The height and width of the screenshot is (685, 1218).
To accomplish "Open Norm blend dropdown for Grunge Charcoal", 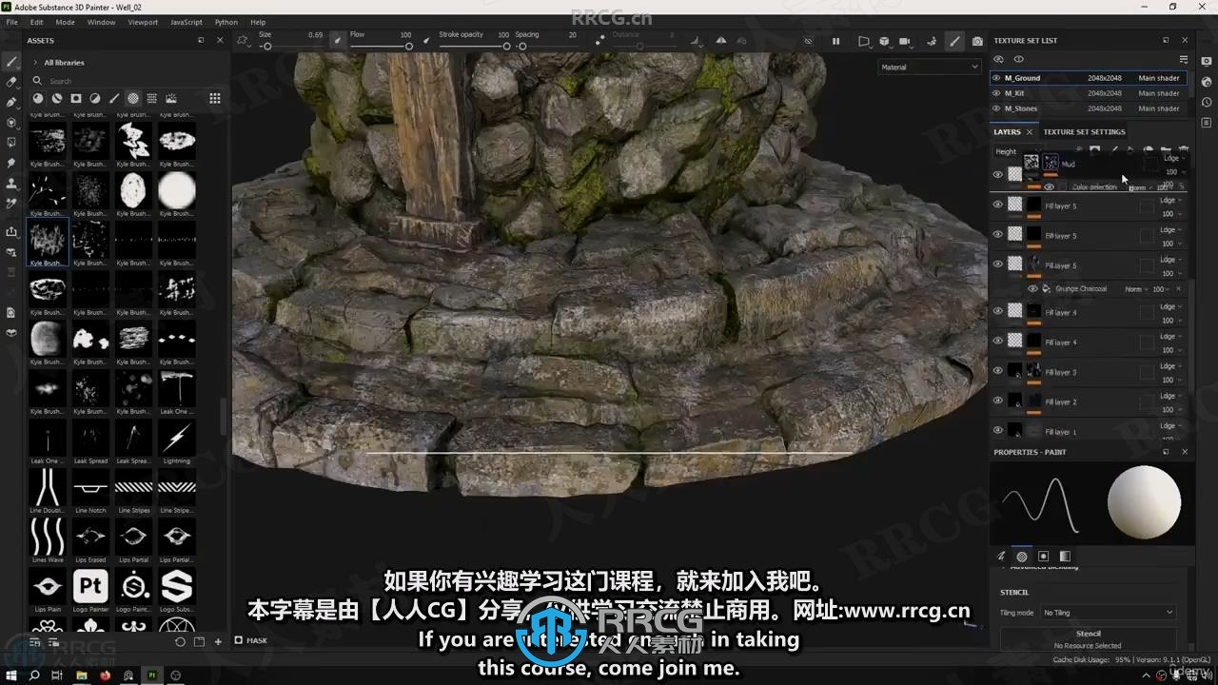I will pos(1134,289).
